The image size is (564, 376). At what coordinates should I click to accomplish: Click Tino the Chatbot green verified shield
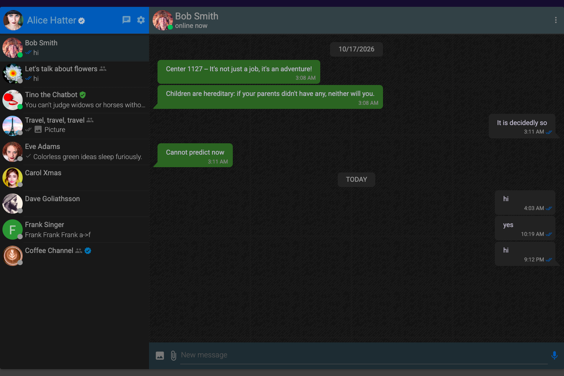(x=83, y=95)
